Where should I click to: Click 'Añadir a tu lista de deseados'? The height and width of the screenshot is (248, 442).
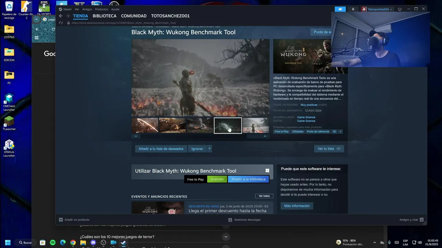point(161,149)
